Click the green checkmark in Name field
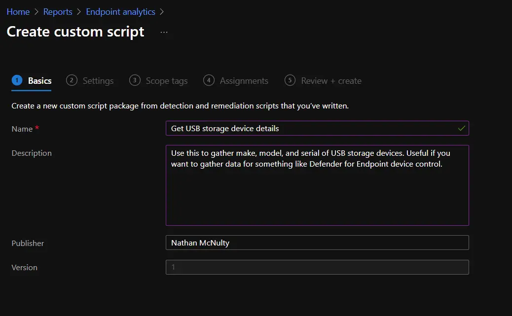 [x=461, y=128]
